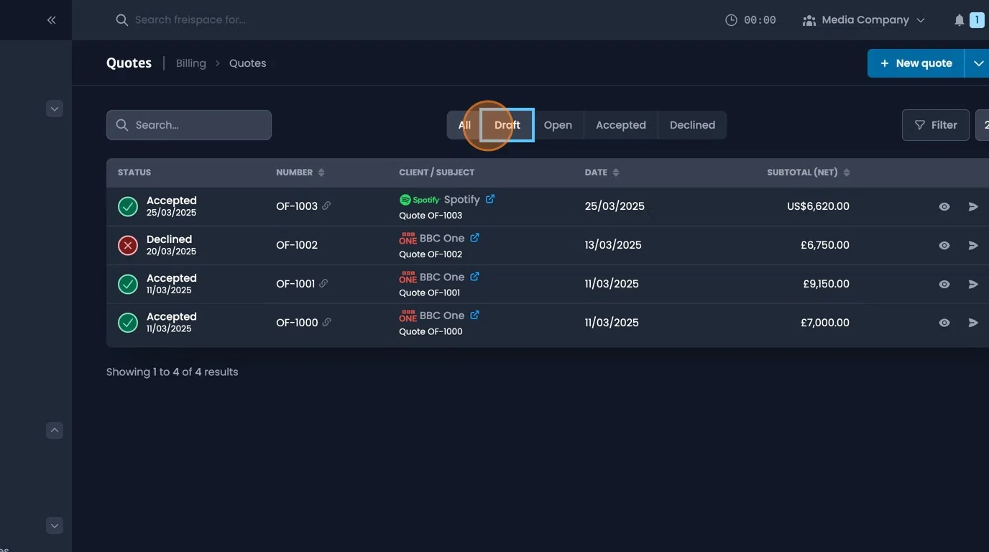
Task: Toggle the Declined quotes filter
Action: click(x=691, y=124)
